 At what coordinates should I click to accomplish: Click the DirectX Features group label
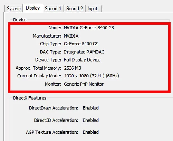coord(29,98)
